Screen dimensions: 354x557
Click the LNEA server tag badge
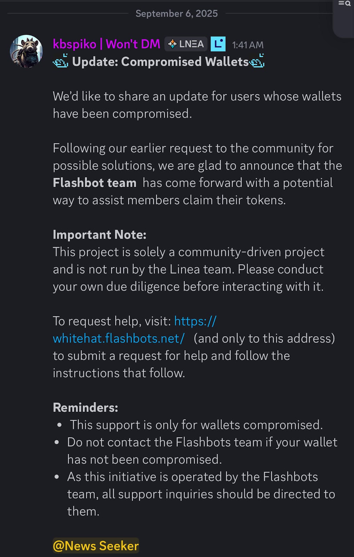pos(186,44)
